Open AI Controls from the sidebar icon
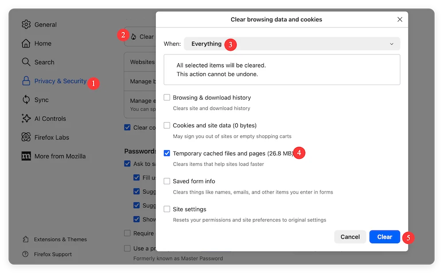Image resolution: width=443 pixels, height=273 pixels. click(x=26, y=118)
